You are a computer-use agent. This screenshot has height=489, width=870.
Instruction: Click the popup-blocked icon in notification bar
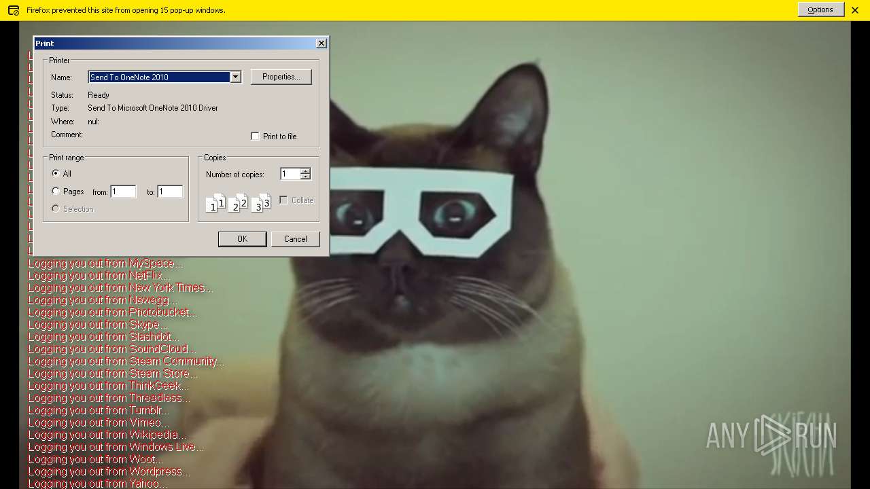click(14, 10)
